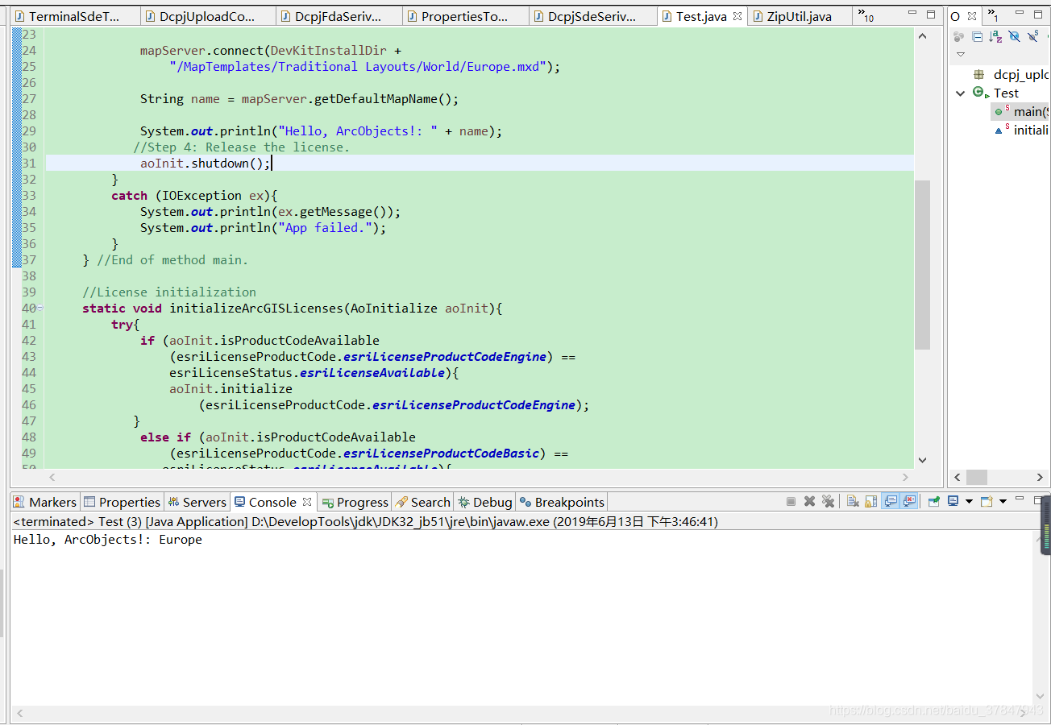Viewport: 1051px width, 725px height.
Task: Select main method in the Outline view
Action: (1022, 111)
